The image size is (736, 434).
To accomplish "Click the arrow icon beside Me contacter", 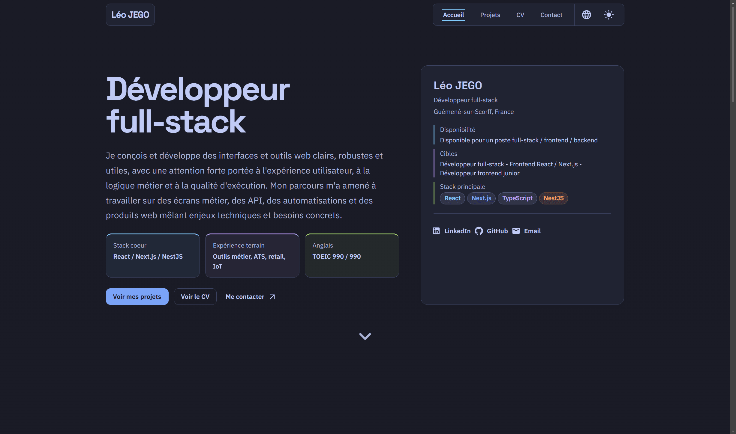I will point(272,297).
